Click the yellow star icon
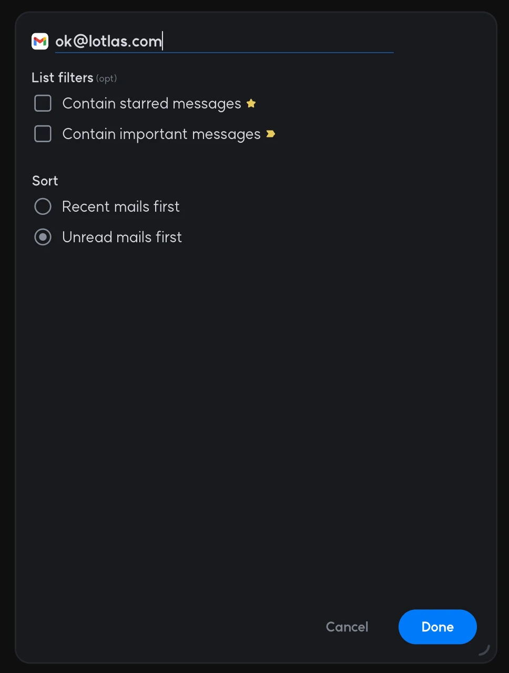Image resolution: width=509 pixels, height=673 pixels. pyautogui.click(x=251, y=103)
